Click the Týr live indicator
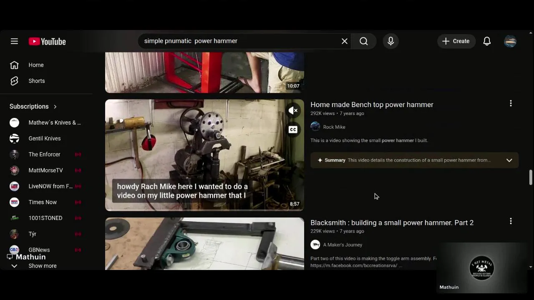Image resolution: width=534 pixels, height=300 pixels. [78, 234]
